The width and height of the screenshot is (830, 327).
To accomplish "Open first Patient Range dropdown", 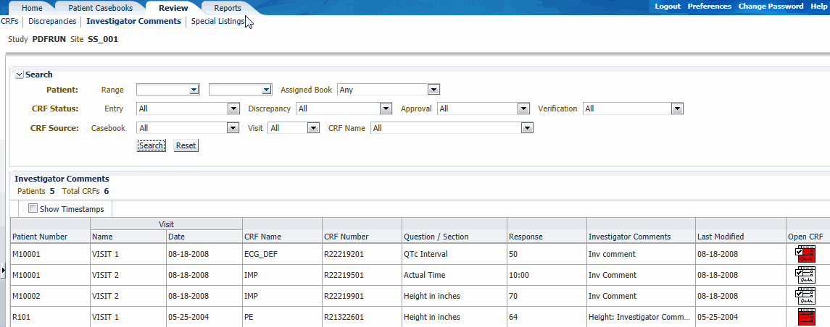I will tap(194, 90).
